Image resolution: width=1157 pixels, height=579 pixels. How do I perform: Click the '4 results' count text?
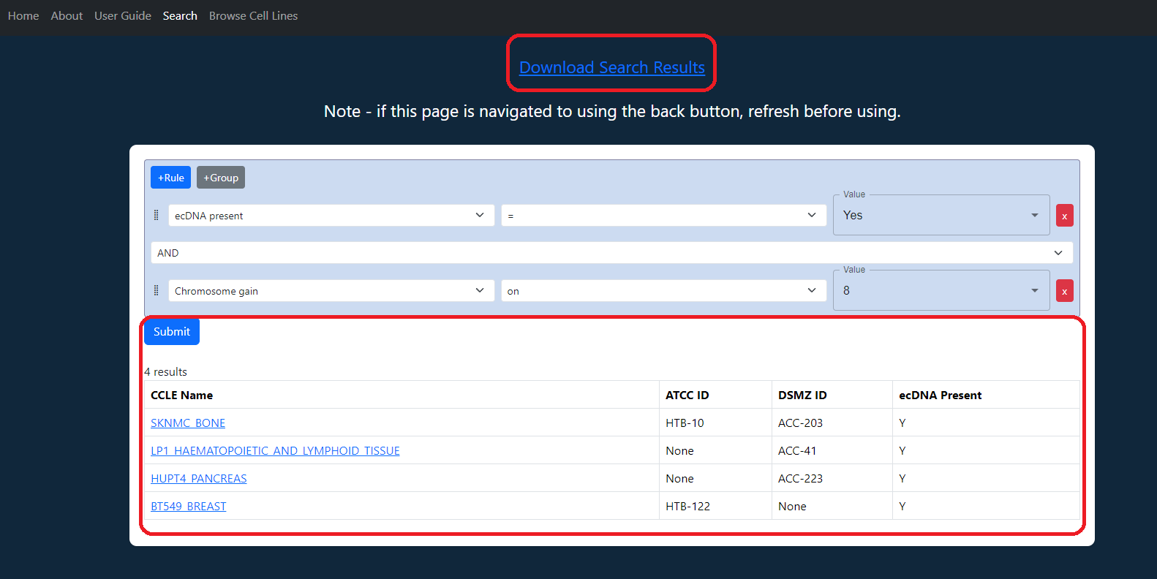pyautogui.click(x=166, y=372)
